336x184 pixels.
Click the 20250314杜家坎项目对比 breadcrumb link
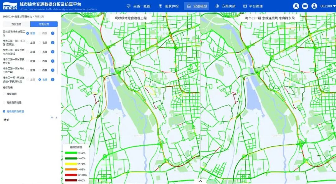pyautogui.click(x=17, y=16)
